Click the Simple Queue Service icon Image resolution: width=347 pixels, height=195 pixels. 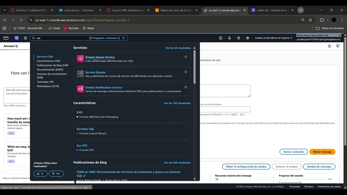(x=80, y=59)
